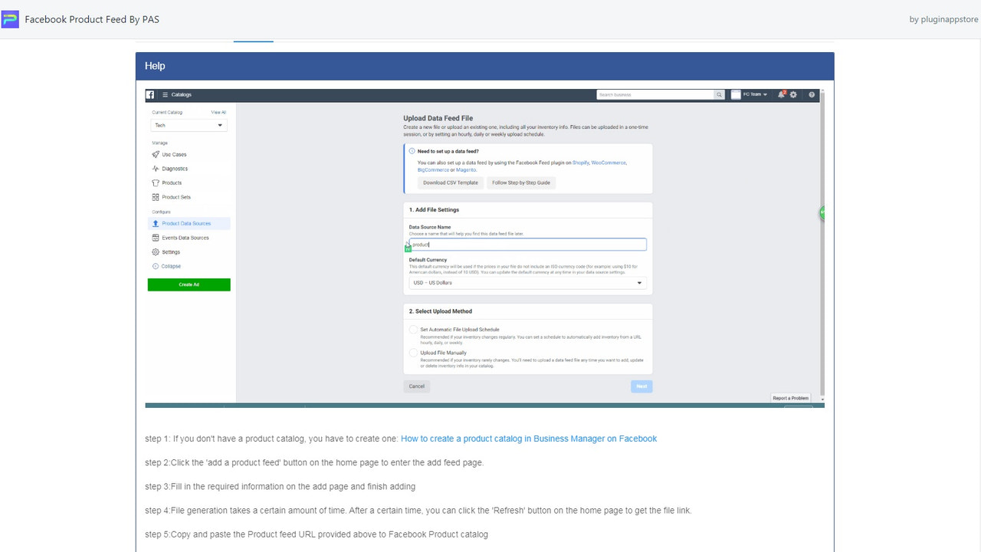The height and width of the screenshot is (552, 981).
Task: Click the Facebook logo in Catalogs header
Action: 150,94
